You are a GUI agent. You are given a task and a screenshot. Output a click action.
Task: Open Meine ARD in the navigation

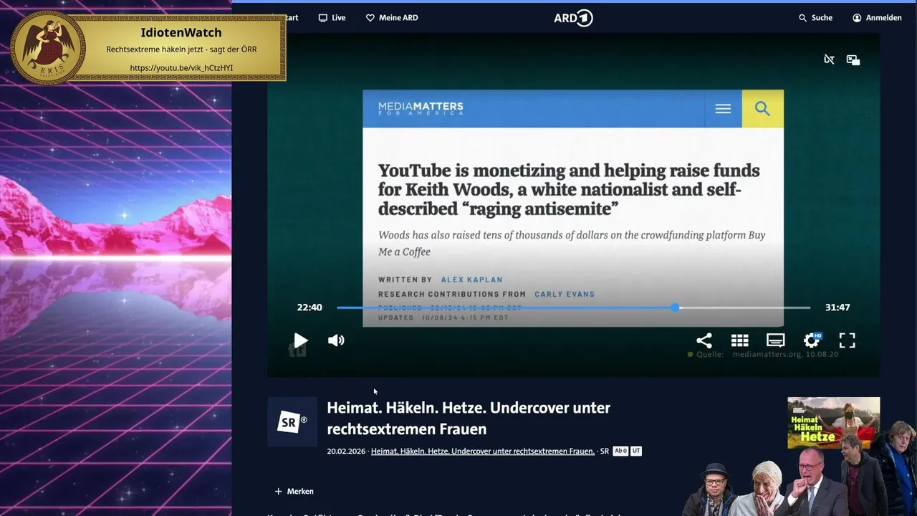click(x=392, y=17)
